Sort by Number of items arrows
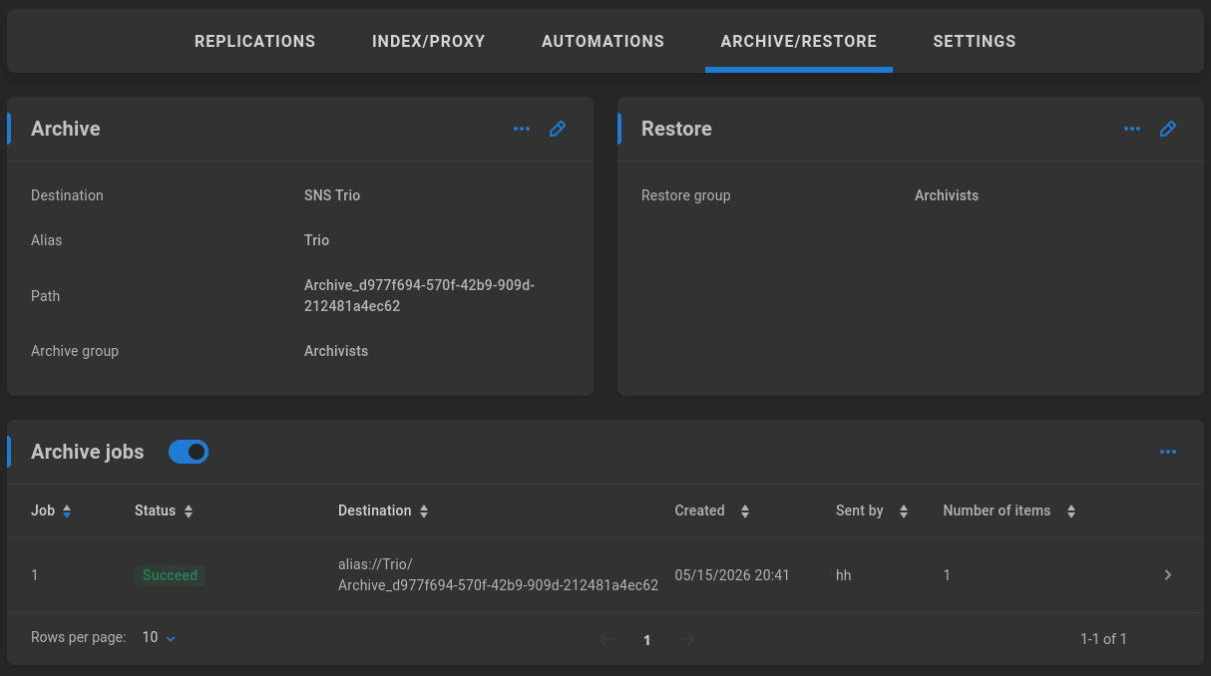The image size is (1211, 676). tap(1071, 511)
